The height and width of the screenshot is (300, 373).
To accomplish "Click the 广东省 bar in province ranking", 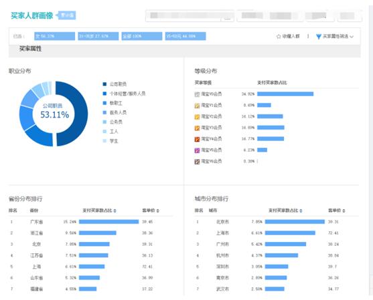I will 108,222.
